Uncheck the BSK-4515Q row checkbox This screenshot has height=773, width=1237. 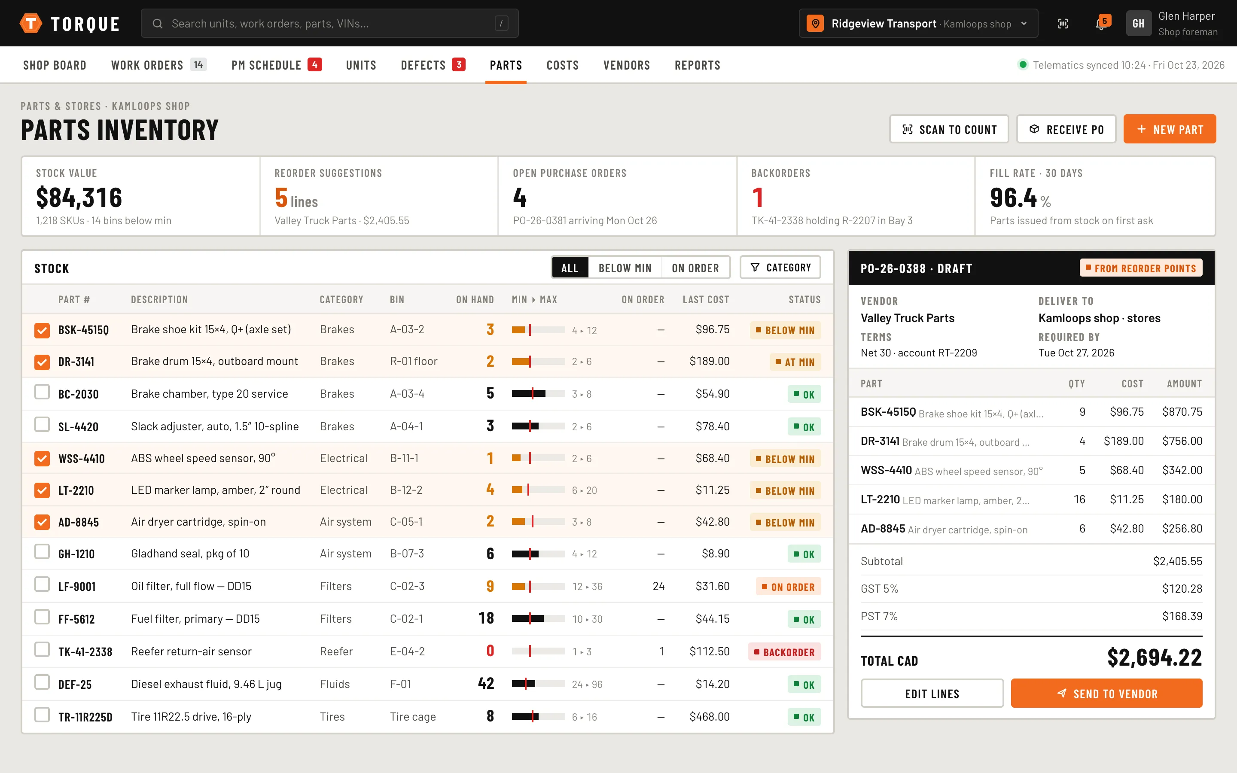pyautogui.click(x=42, y=330)
